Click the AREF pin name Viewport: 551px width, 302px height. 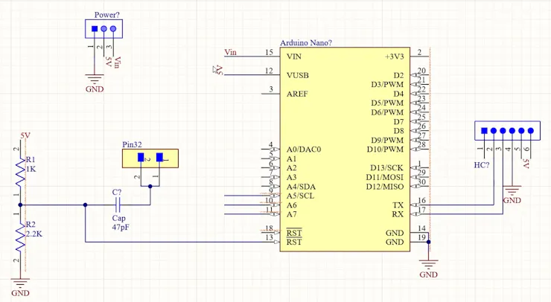click(297, 94)
